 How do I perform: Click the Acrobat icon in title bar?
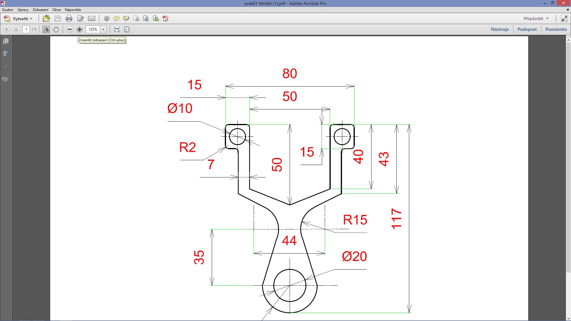[x=3, y=3]
